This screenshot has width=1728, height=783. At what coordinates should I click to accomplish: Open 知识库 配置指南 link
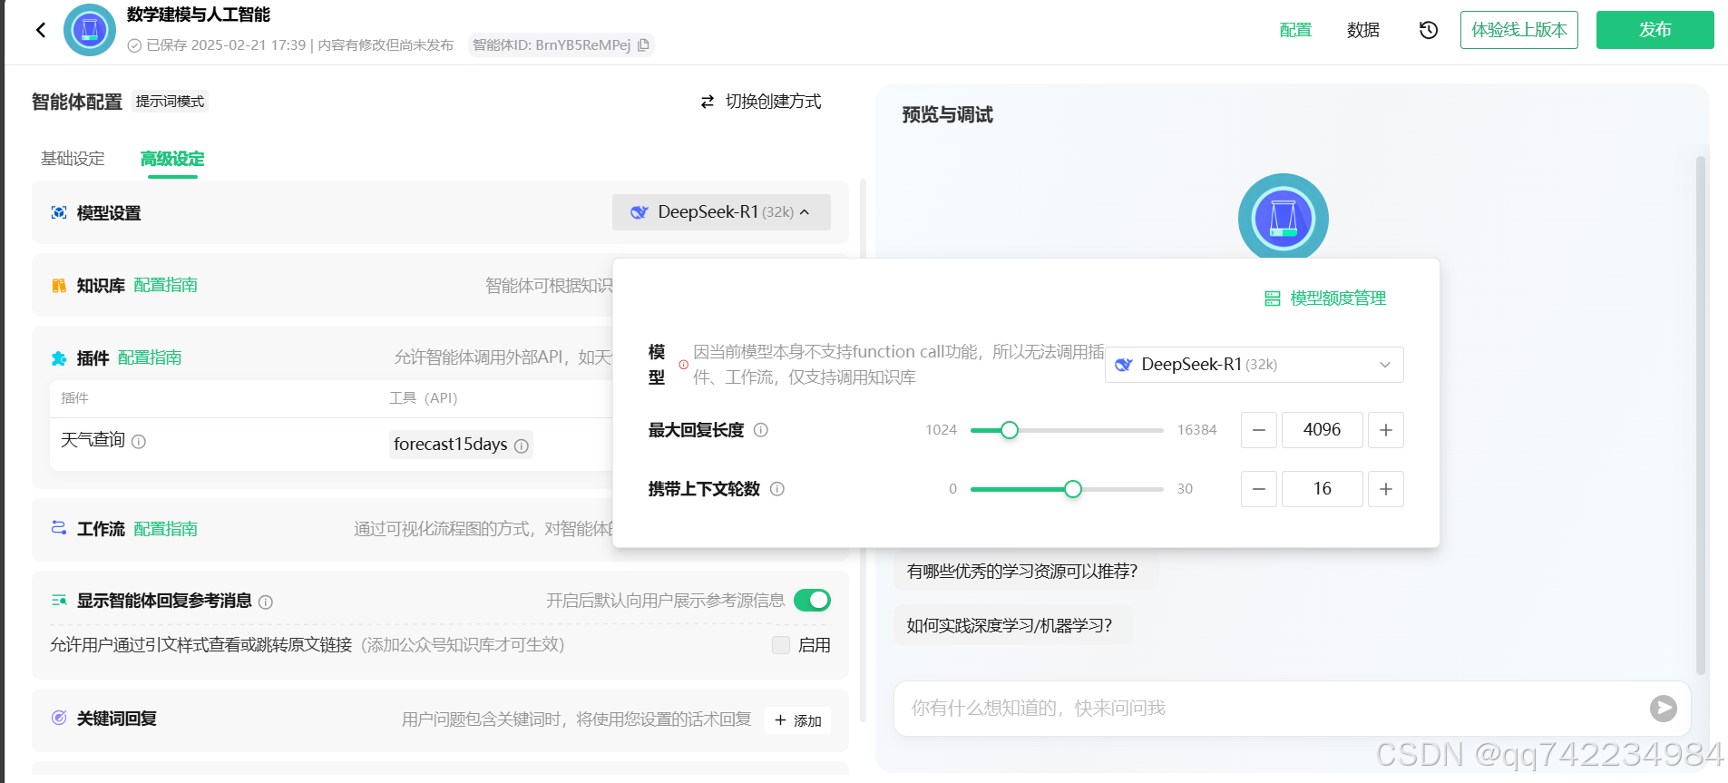coord(165,285)
